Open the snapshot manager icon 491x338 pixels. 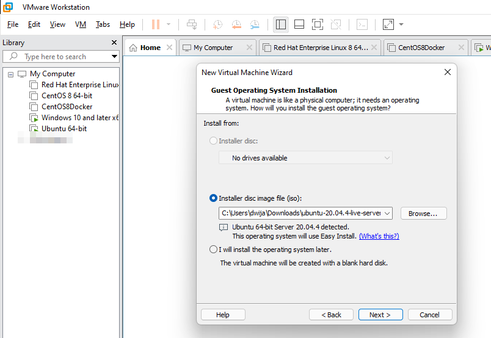click(x=255, y=24)
